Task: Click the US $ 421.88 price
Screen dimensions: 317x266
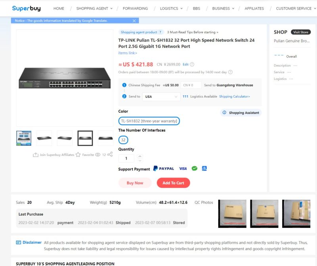Action: pos(136,65)
